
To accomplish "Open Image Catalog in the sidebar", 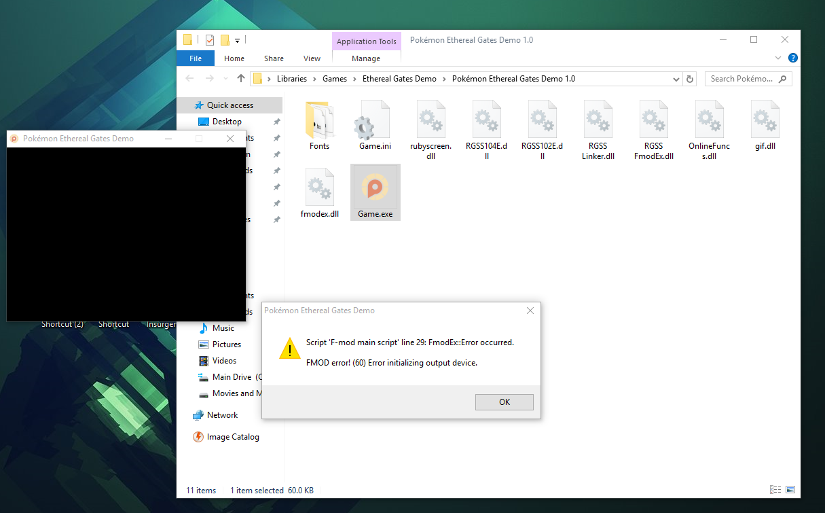I will pos(232,437).
